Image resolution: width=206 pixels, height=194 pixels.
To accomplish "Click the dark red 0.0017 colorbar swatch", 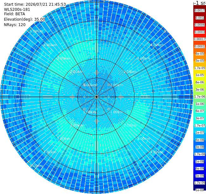I will [200, 10].
